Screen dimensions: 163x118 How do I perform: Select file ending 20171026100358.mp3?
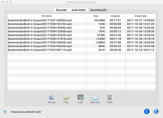40,42
